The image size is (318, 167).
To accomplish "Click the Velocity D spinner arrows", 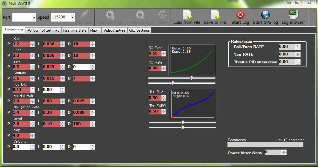I will click(93, 147).
